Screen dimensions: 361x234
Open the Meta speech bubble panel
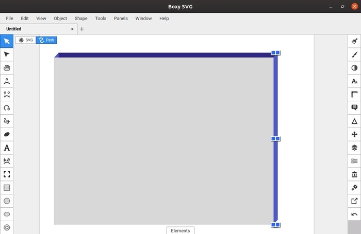354,107
